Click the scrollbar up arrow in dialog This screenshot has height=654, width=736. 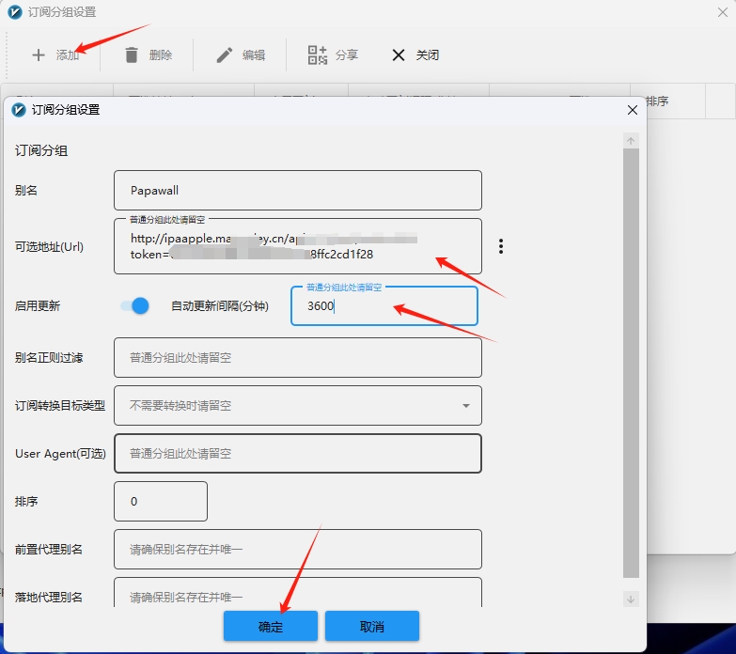click(x=631, y=140)
